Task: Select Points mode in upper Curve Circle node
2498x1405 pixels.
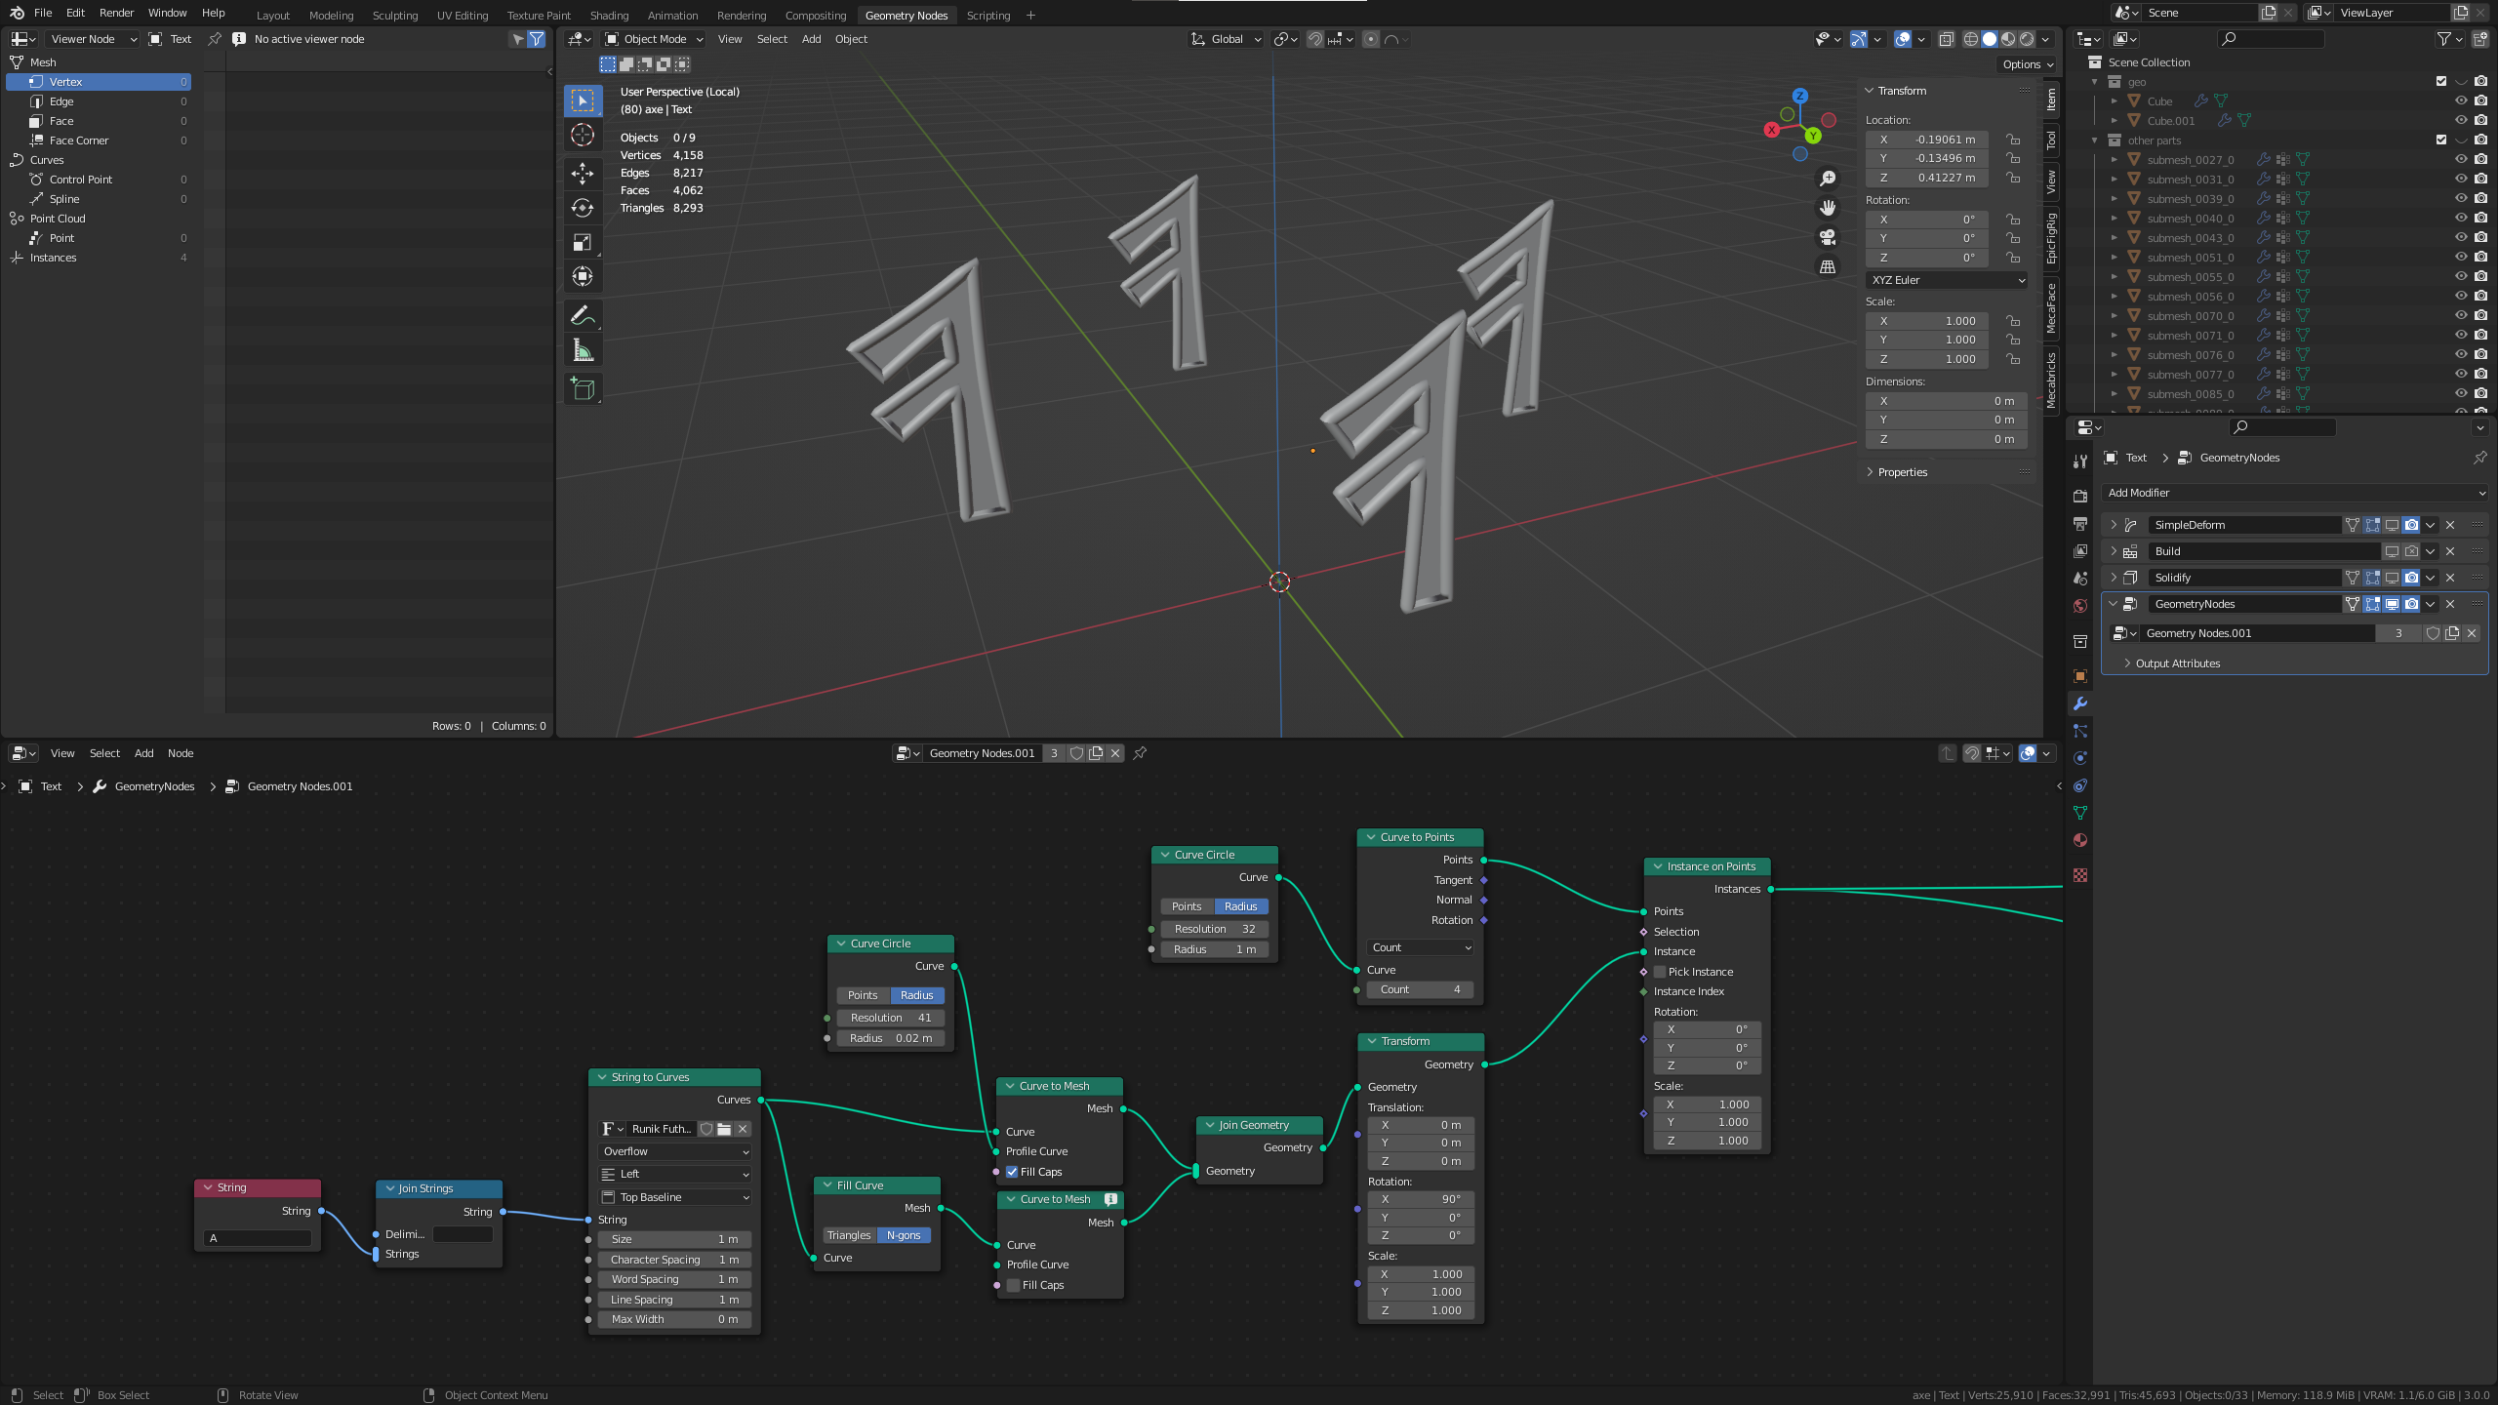Action: [1187, 906]
